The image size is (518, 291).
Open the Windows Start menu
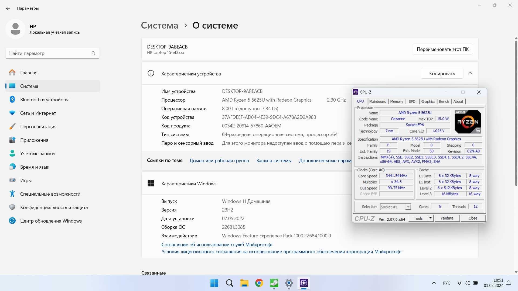tap(214, 283)
